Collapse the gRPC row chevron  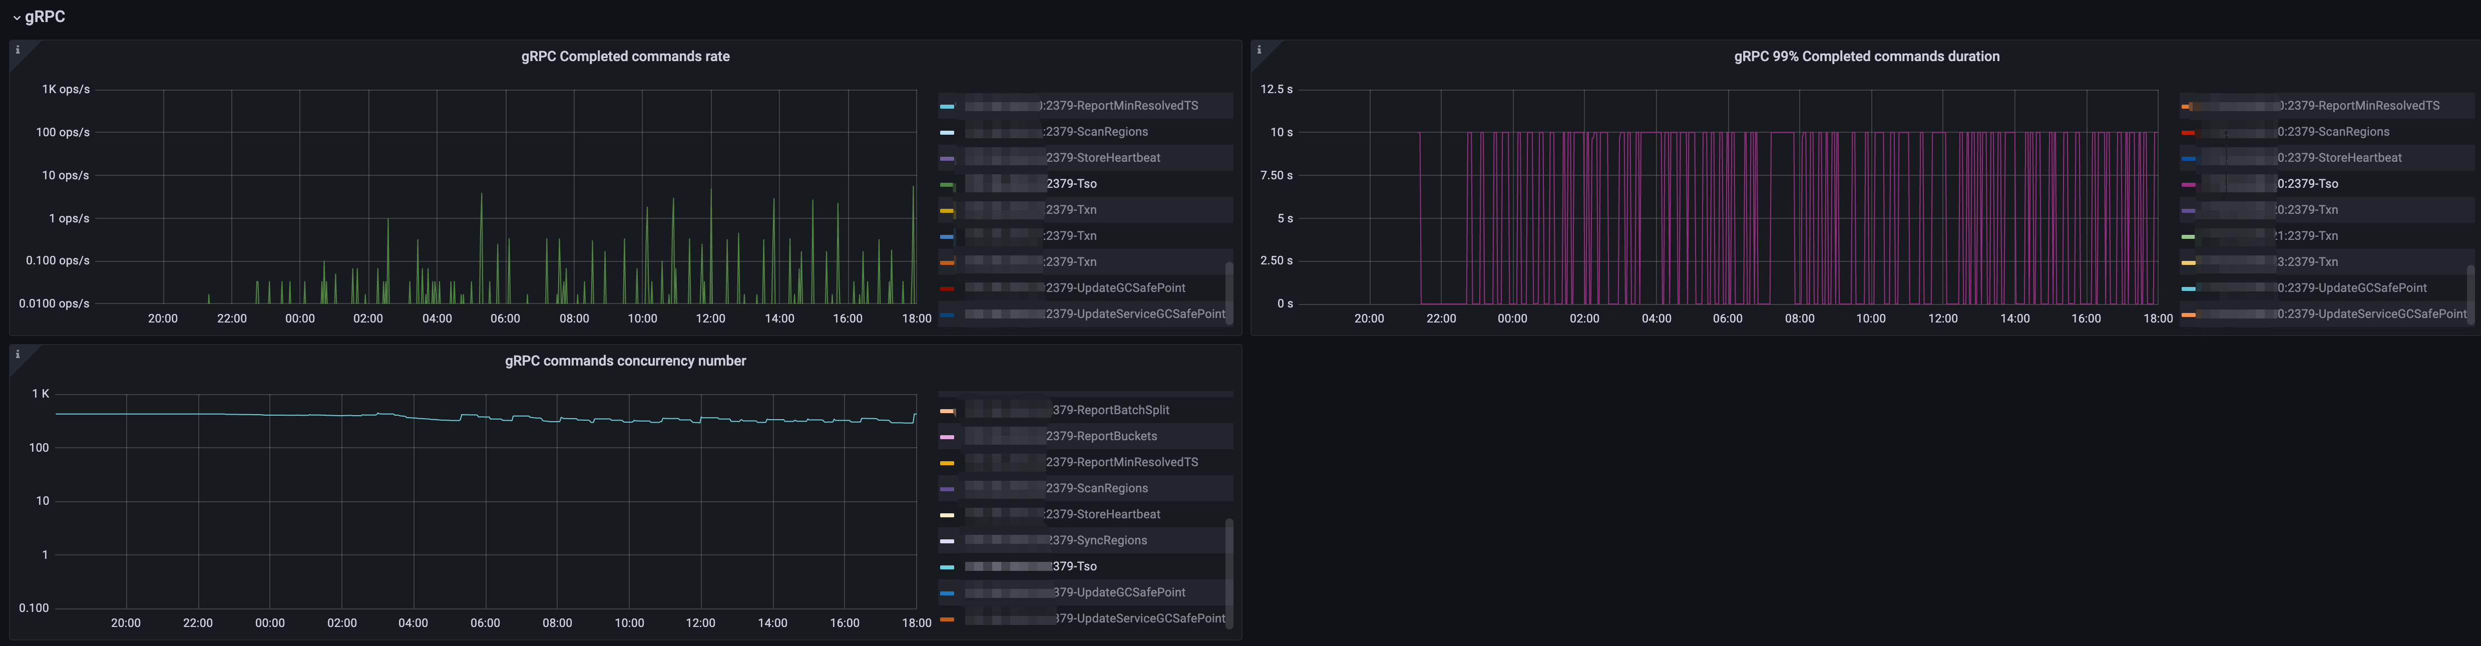(x=17, y=19)
